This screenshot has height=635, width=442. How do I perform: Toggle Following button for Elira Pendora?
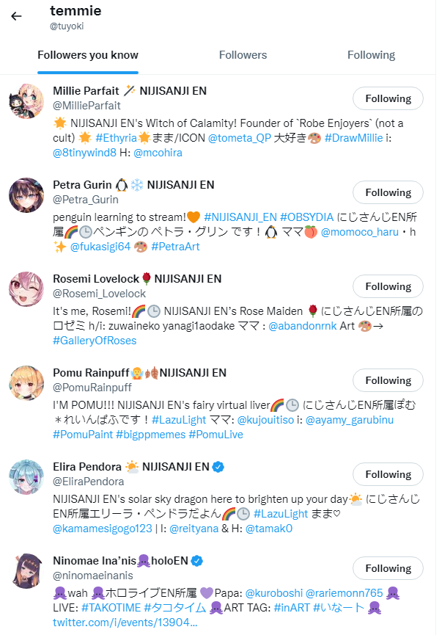click(388, 474)
